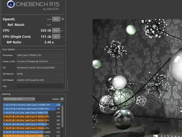Image resolution: width=182 pixels, height=137 pixels.
Task: Click the Ref. Match label
Action: coord(16,25)
